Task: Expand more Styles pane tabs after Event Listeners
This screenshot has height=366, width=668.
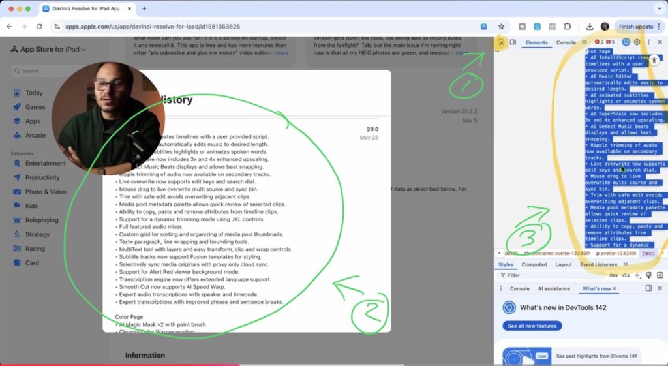Action: [x=626, y=264]
